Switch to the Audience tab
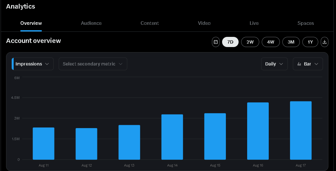 point(91,23)
